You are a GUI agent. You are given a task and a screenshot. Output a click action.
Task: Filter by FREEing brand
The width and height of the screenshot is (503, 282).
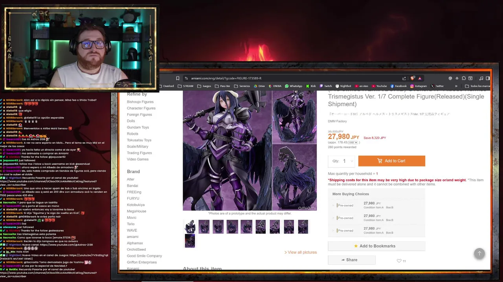[x=134, y=192]
